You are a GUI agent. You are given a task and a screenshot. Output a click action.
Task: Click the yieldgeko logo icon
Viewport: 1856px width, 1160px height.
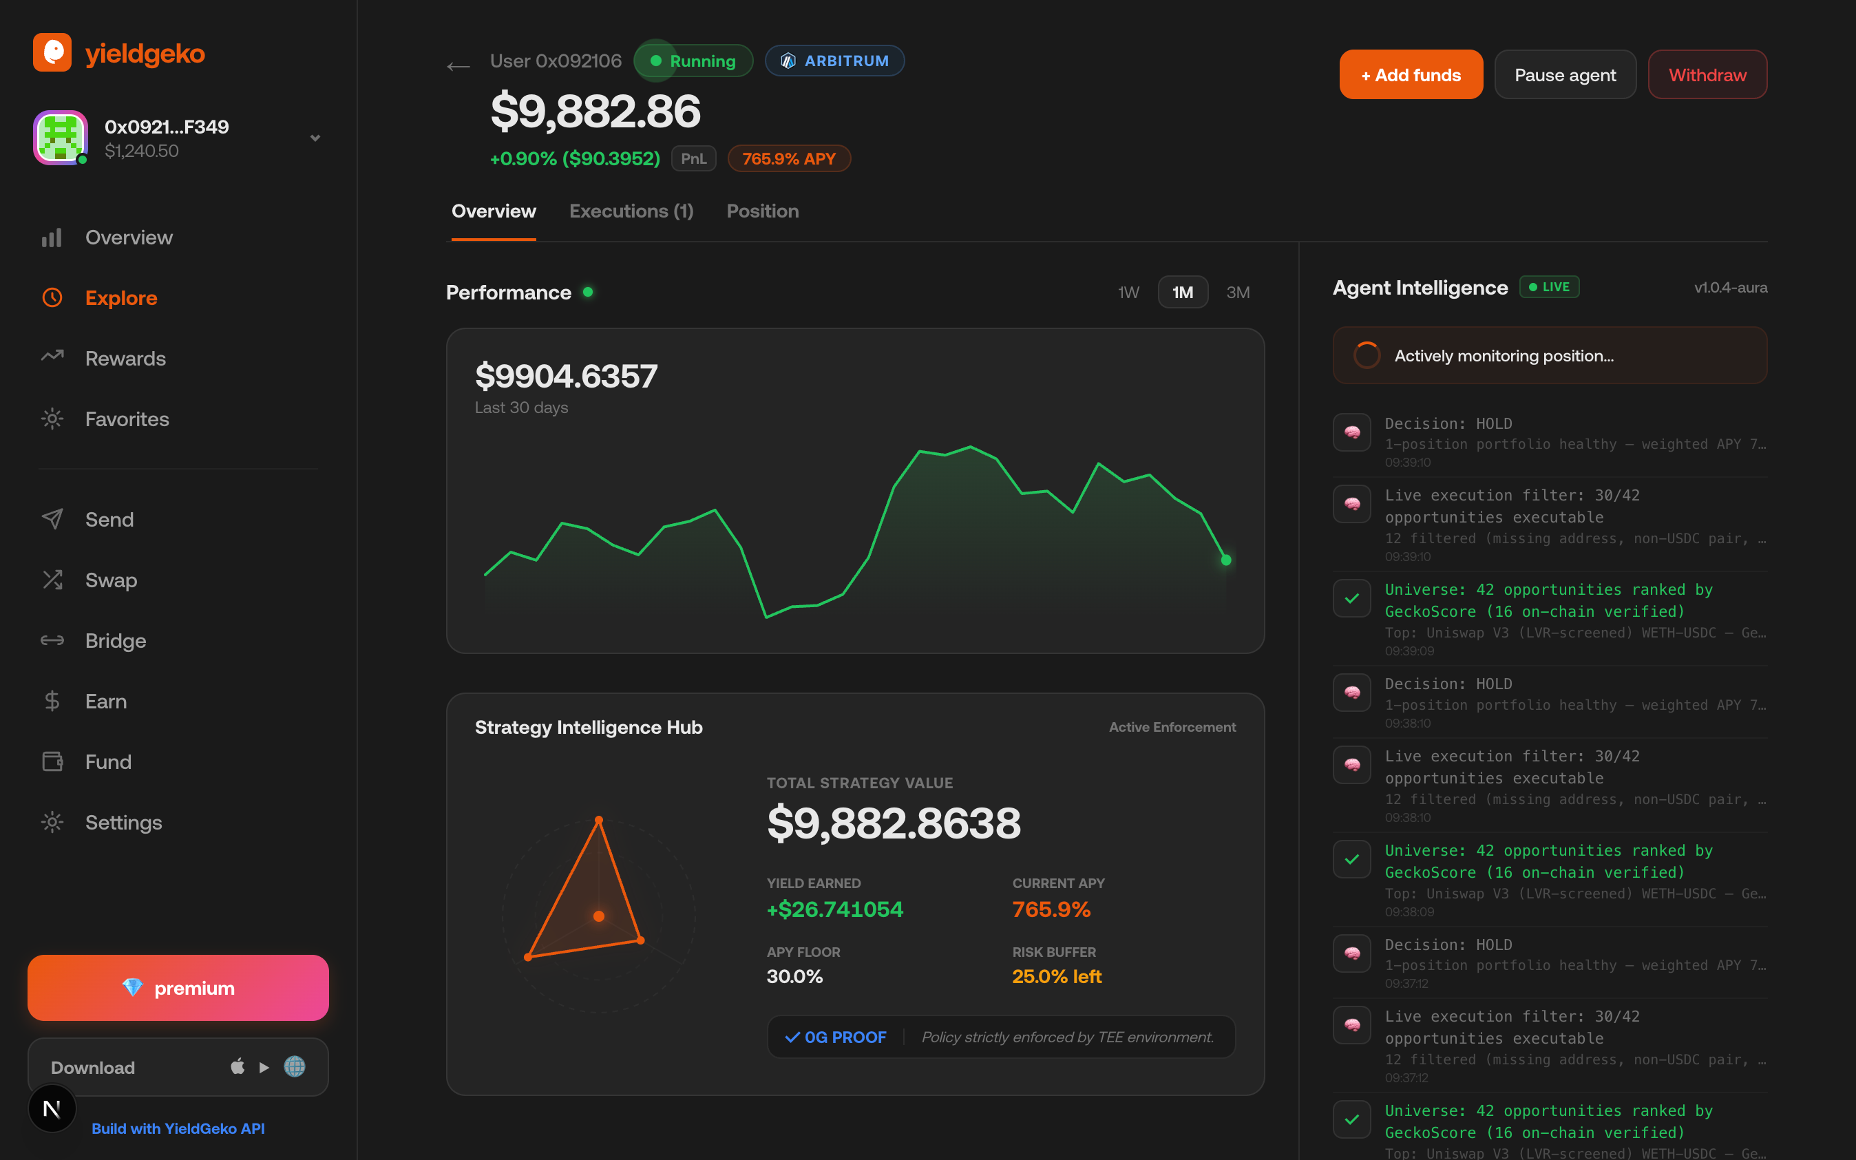click(x=52, y=52)
